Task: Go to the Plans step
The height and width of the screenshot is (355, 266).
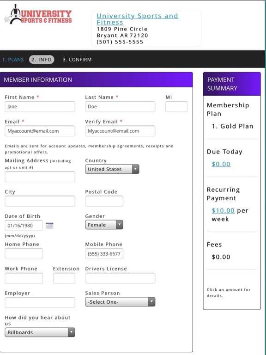Action: click(13, 60)
